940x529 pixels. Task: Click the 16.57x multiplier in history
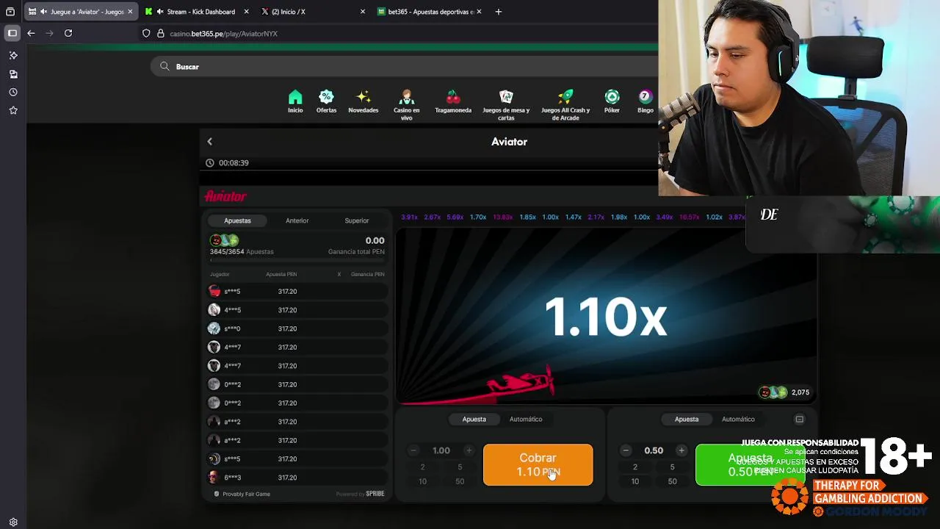690,217
